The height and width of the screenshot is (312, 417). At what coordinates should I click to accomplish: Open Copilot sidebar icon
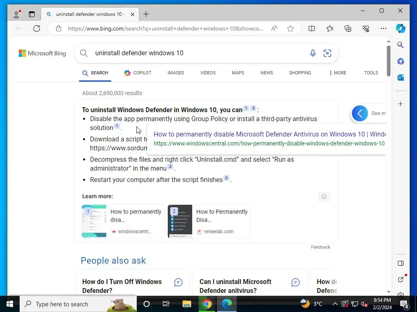[x=401, y=28]
